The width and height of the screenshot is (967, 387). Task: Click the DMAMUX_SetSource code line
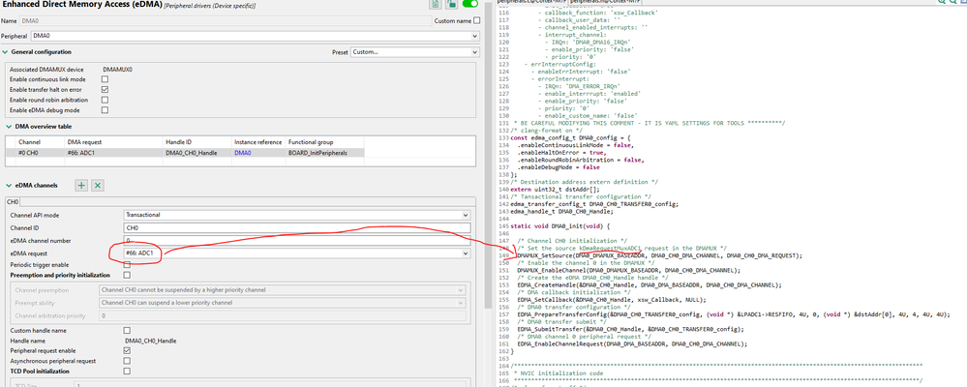[659, 255]
